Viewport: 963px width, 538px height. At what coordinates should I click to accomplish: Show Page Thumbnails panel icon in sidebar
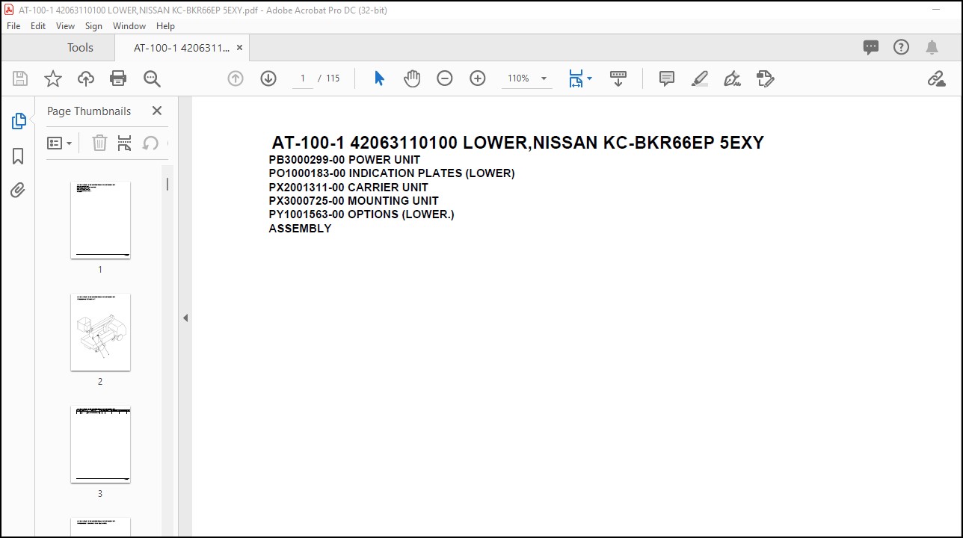pyautogui.click(x=19, y=121)
